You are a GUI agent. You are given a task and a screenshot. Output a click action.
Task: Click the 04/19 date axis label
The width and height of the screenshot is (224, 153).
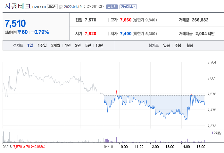pyautogui.click(x=108, y=147)
